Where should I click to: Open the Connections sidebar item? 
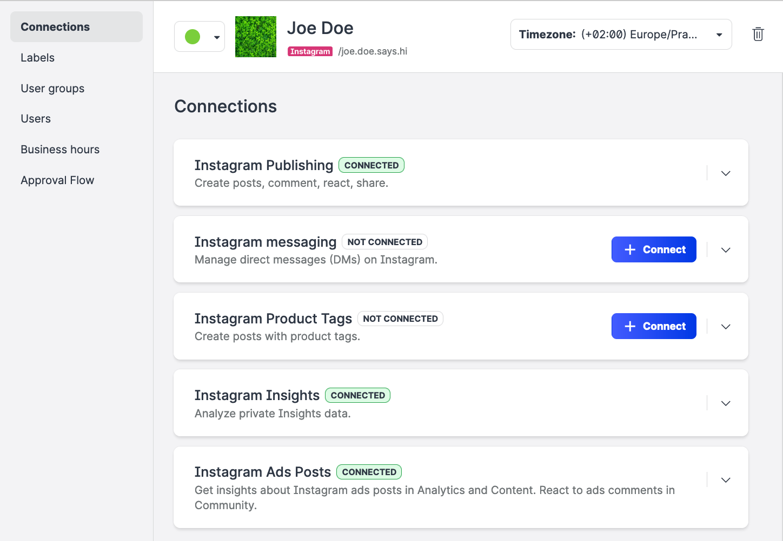coord(76,27)
